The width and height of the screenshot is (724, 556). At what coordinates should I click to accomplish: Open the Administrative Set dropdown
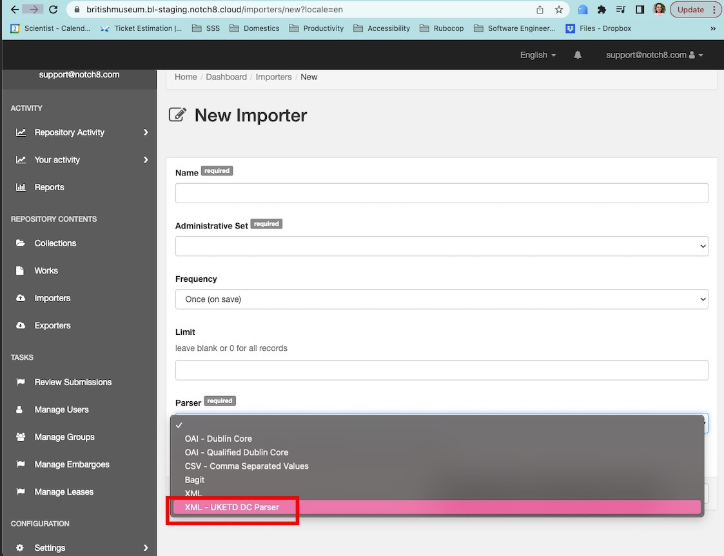[442, 246]
